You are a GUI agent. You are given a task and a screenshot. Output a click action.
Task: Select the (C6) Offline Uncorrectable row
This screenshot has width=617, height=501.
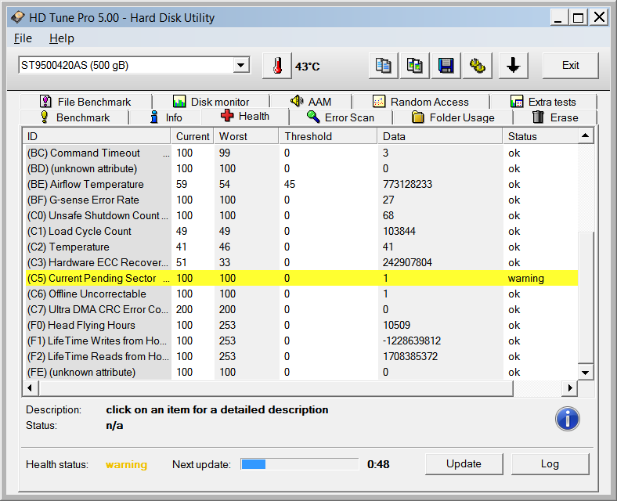[301, 294]
